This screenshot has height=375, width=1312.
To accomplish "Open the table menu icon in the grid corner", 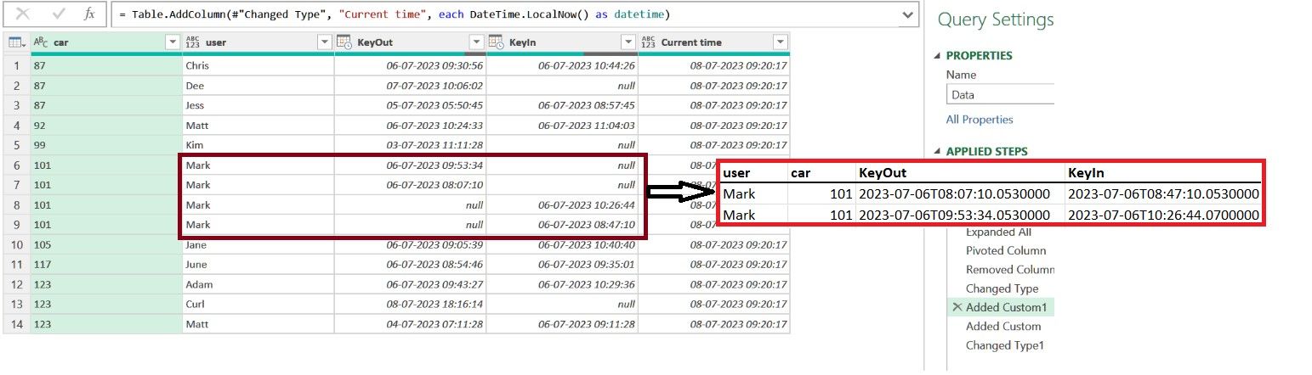I will (x=16, y=42).
